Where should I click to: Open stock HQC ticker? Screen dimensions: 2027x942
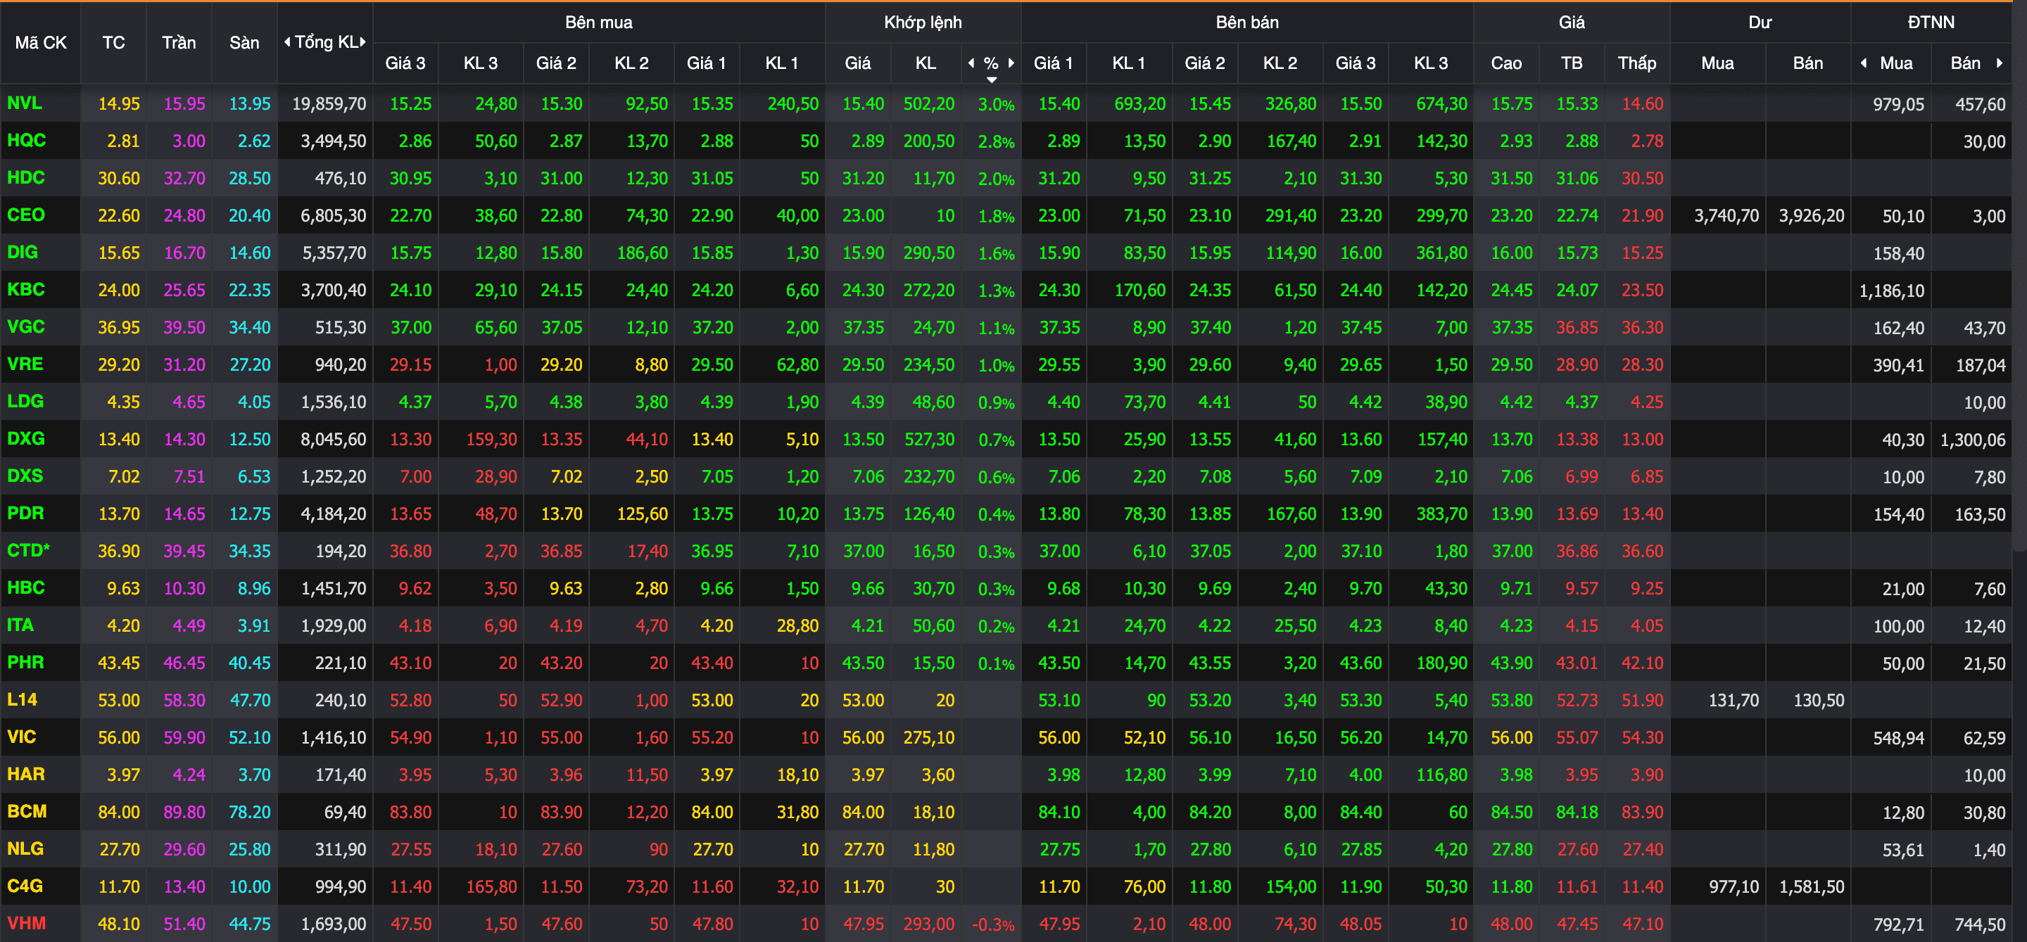[x=26, y=141]
